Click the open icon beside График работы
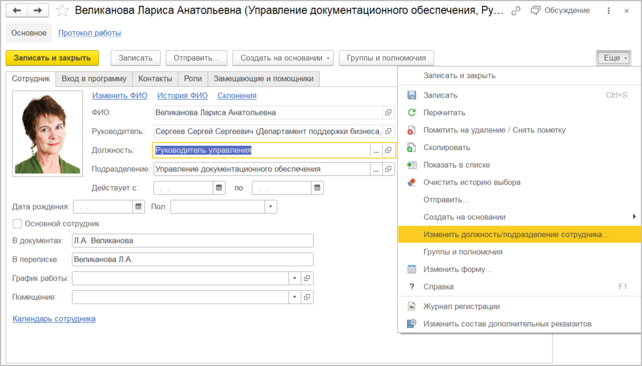The height and width of the screenshot is (366, 642). (x=307, y=278)
